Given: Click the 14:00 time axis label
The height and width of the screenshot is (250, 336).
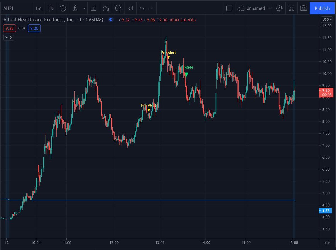Looking at the screenshot, I should click(206, 243).
